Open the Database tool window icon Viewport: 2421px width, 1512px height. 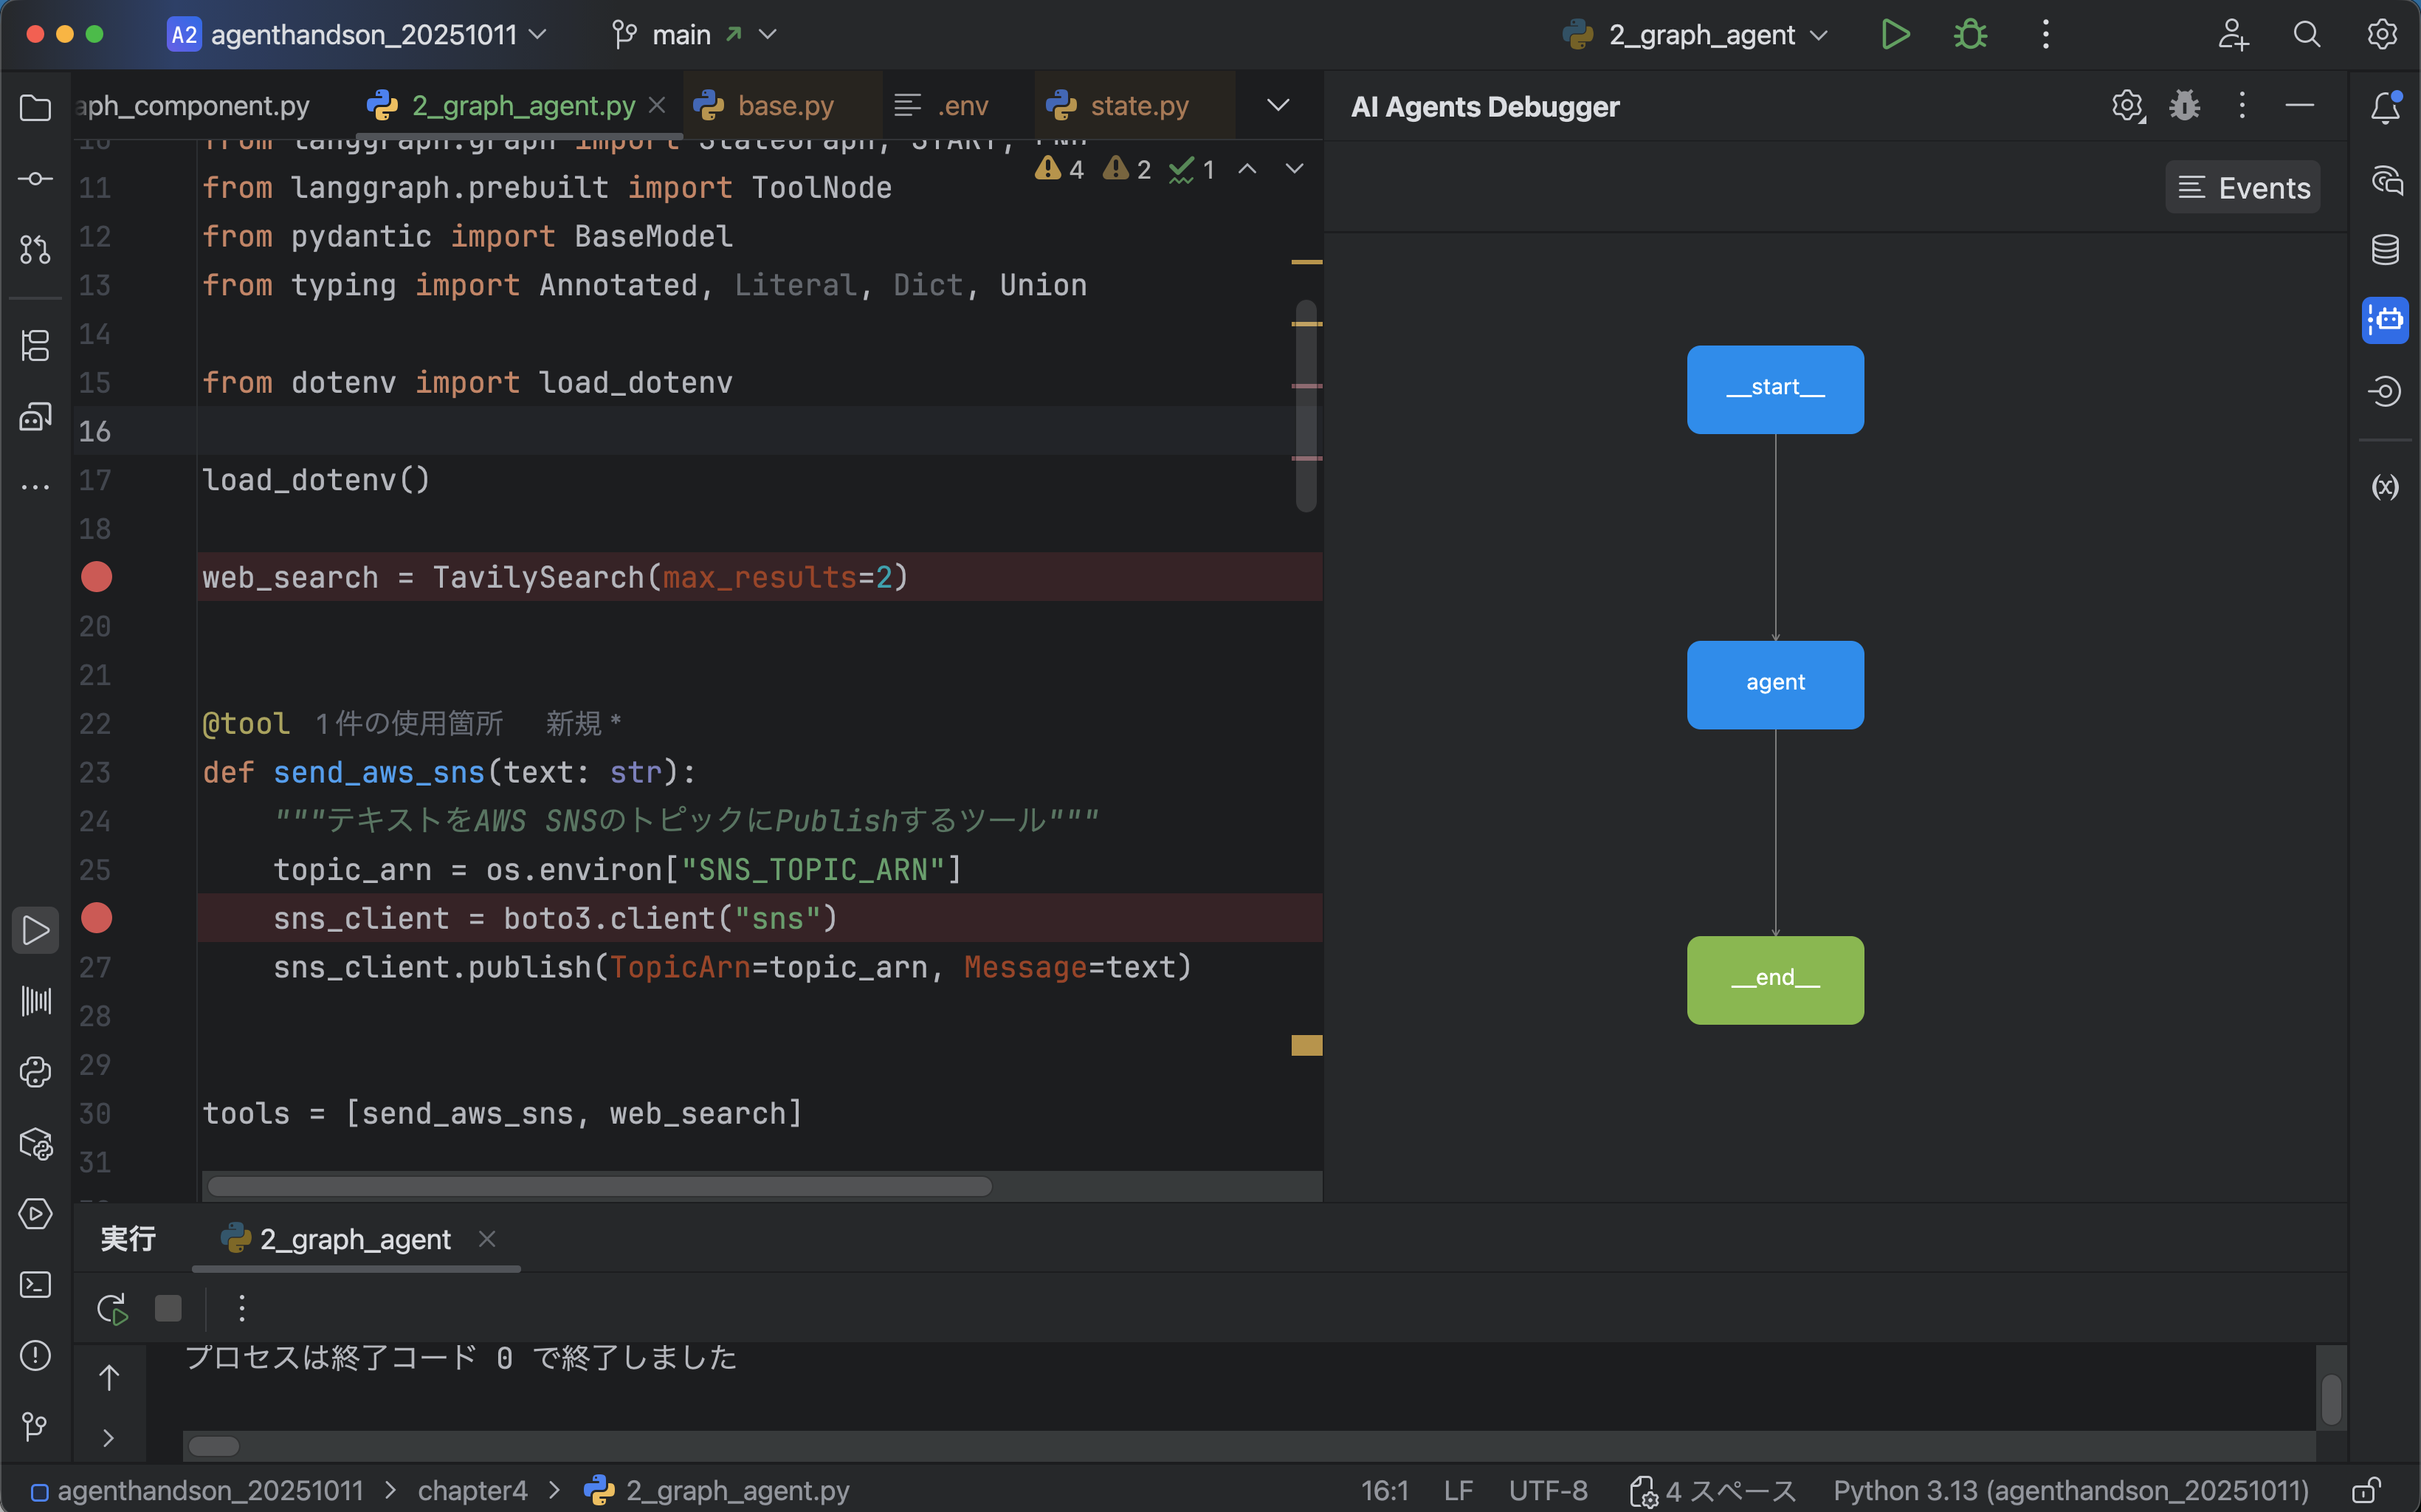[x=2385, y=250]
